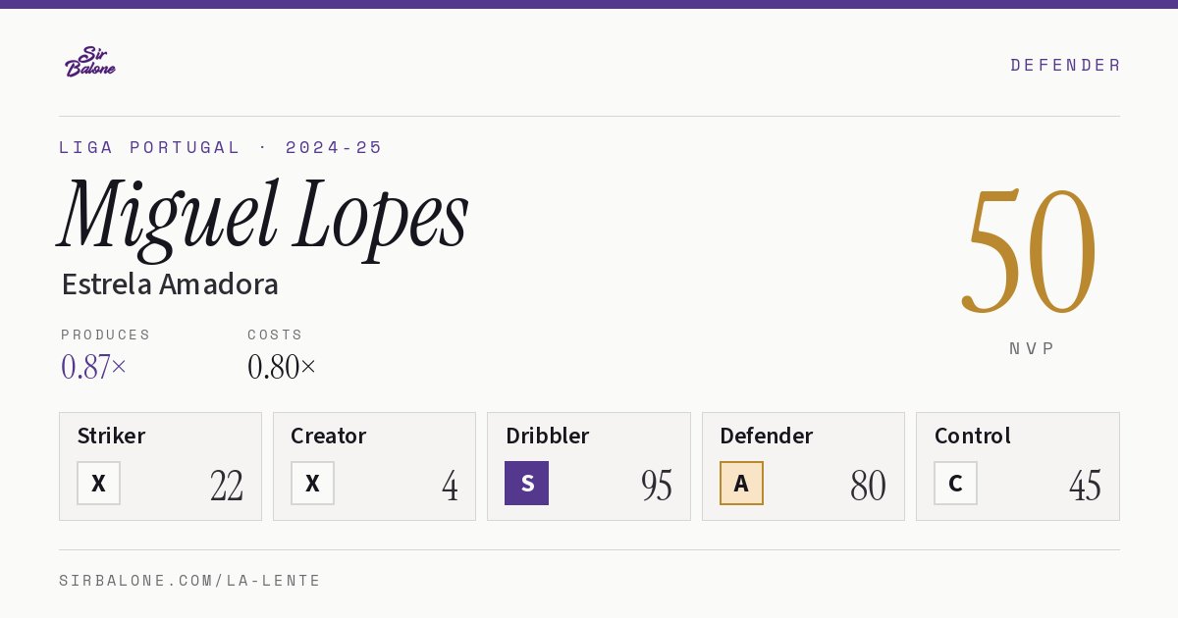Click the Estrela Amadora club name
Screen dimensions: 1178x618
click(x=170, y=284)
